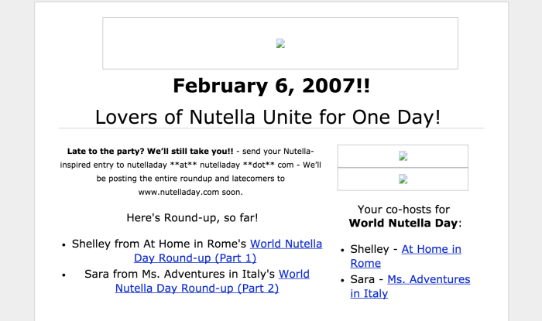Click the 'Here's Round-up, so far!' text

tap(192, 218)
